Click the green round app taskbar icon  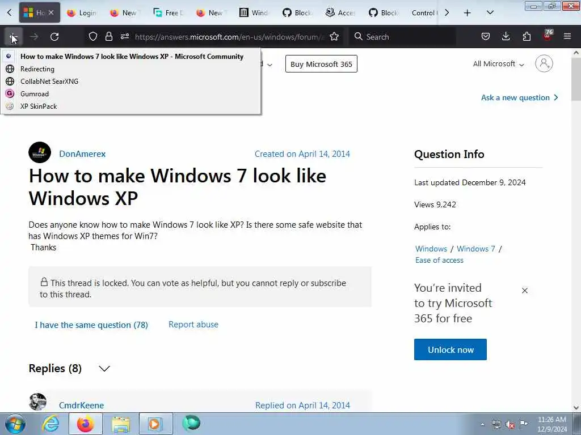pyautogui.click(x=191, y=423)
